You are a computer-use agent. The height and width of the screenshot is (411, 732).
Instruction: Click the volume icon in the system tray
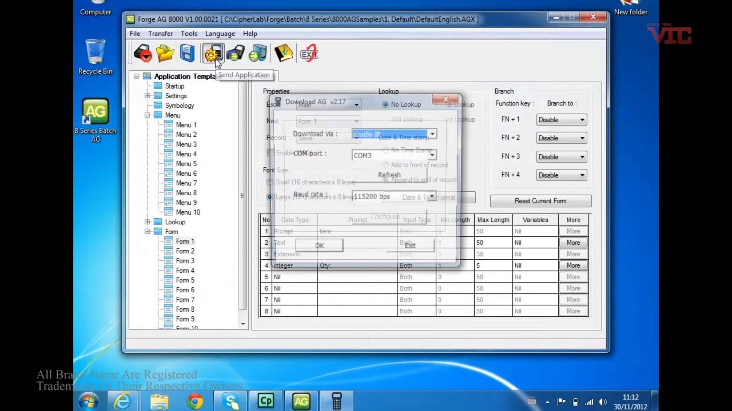[602, 402]
